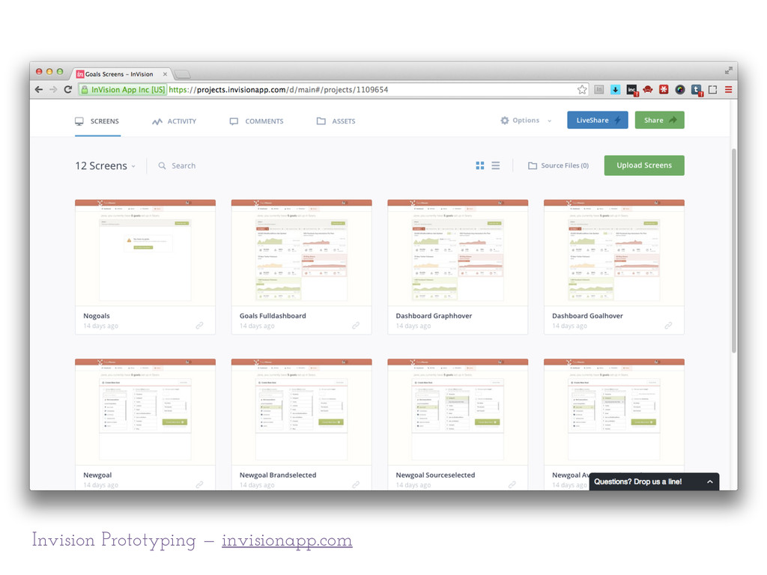This screenshot has height=575, width=767.
Task: Open a new browser tab
Action: tap(182, 74)
